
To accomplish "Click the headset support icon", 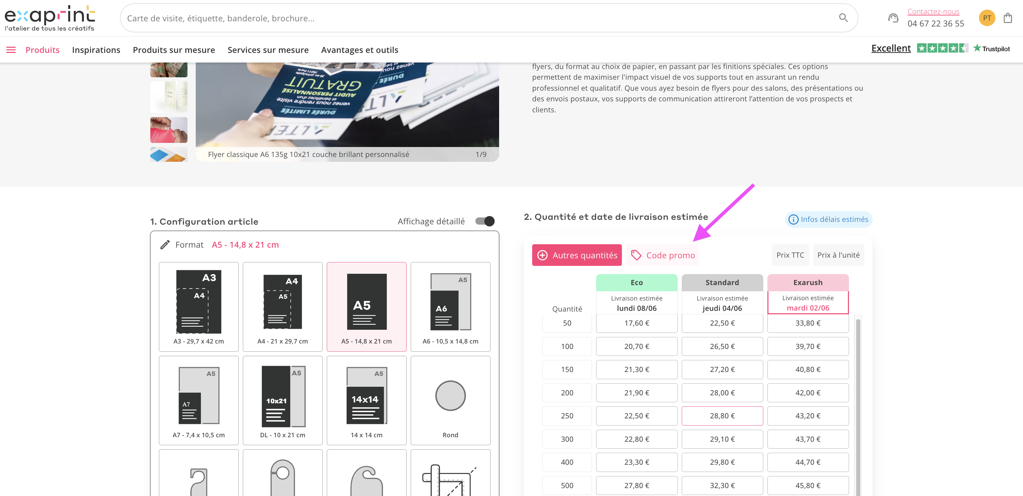I will 893,18.
